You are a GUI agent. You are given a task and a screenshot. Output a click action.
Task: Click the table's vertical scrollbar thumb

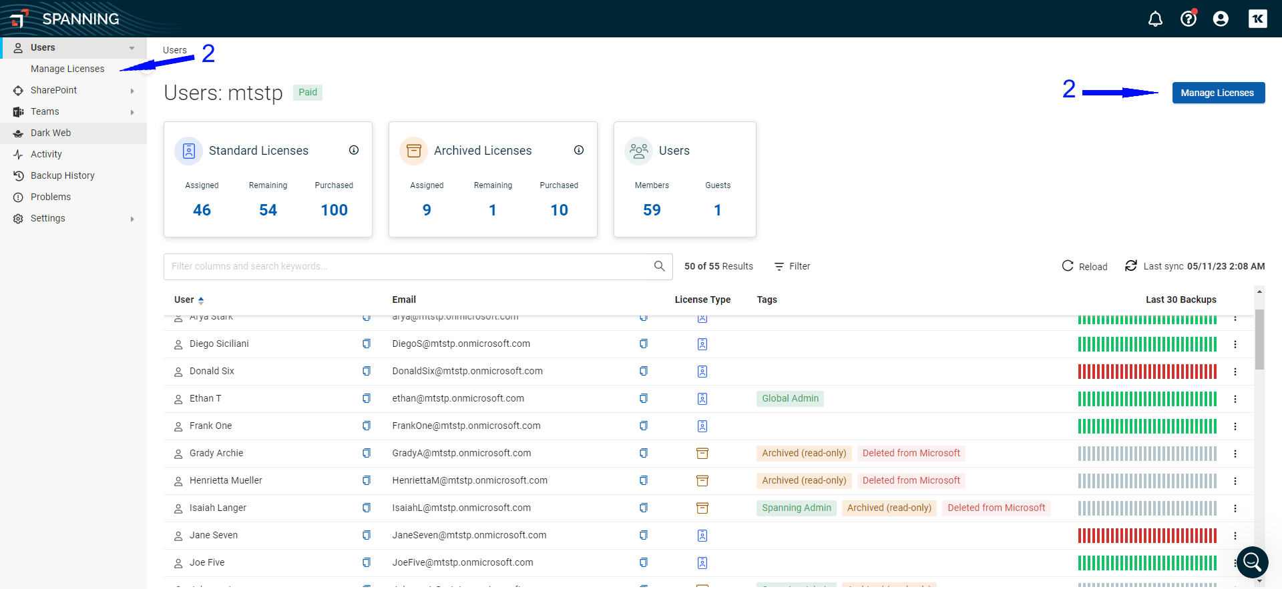tap(1259, 339)
